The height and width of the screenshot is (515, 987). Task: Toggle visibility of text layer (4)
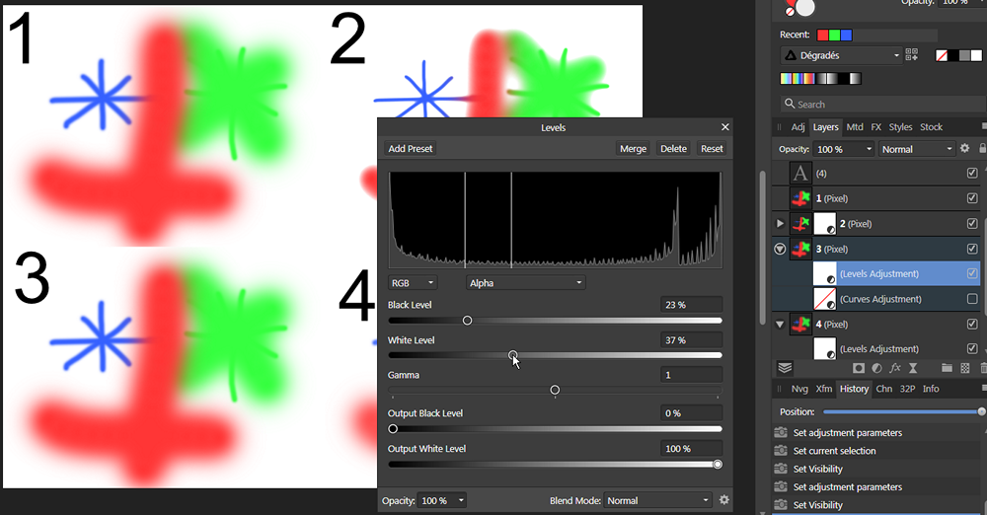tap(972, 173)
